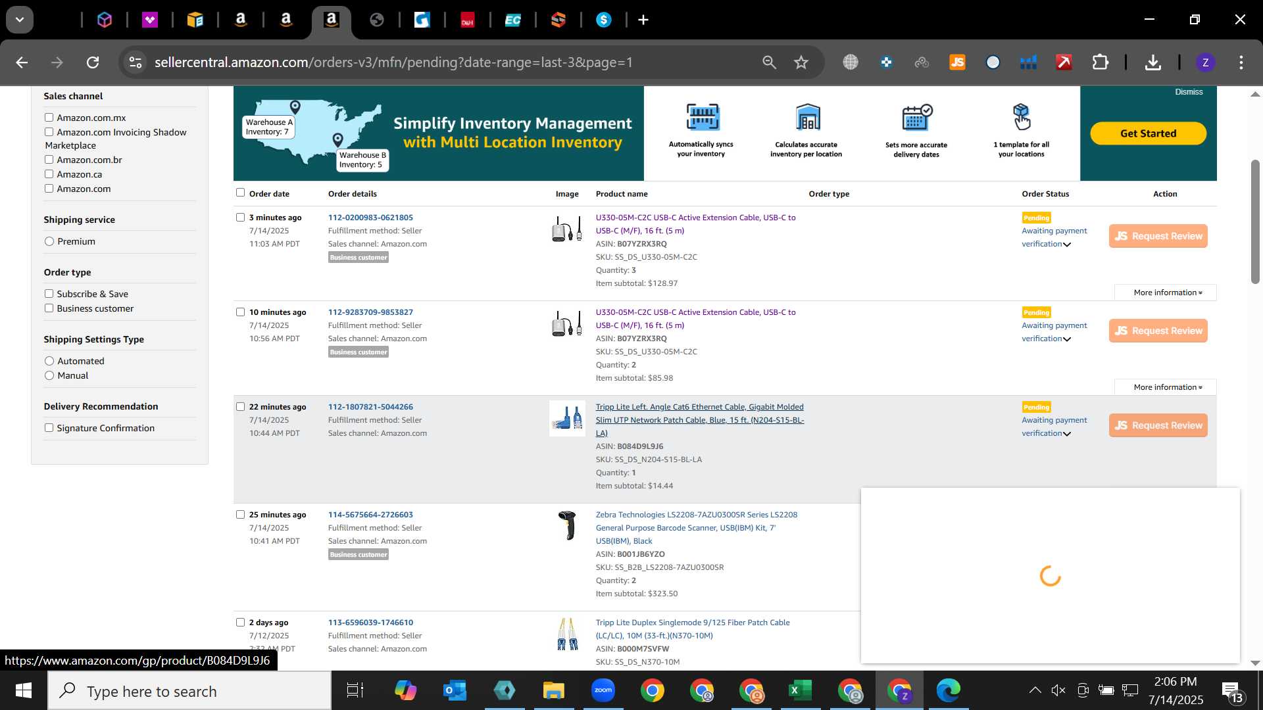Open site information icon in address bar
The image size is (1263, 710).
[136, 62]
